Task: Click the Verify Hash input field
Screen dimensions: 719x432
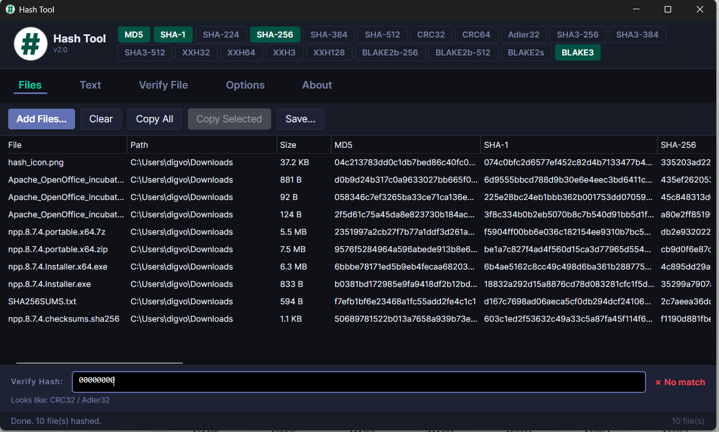Action: 359,381
